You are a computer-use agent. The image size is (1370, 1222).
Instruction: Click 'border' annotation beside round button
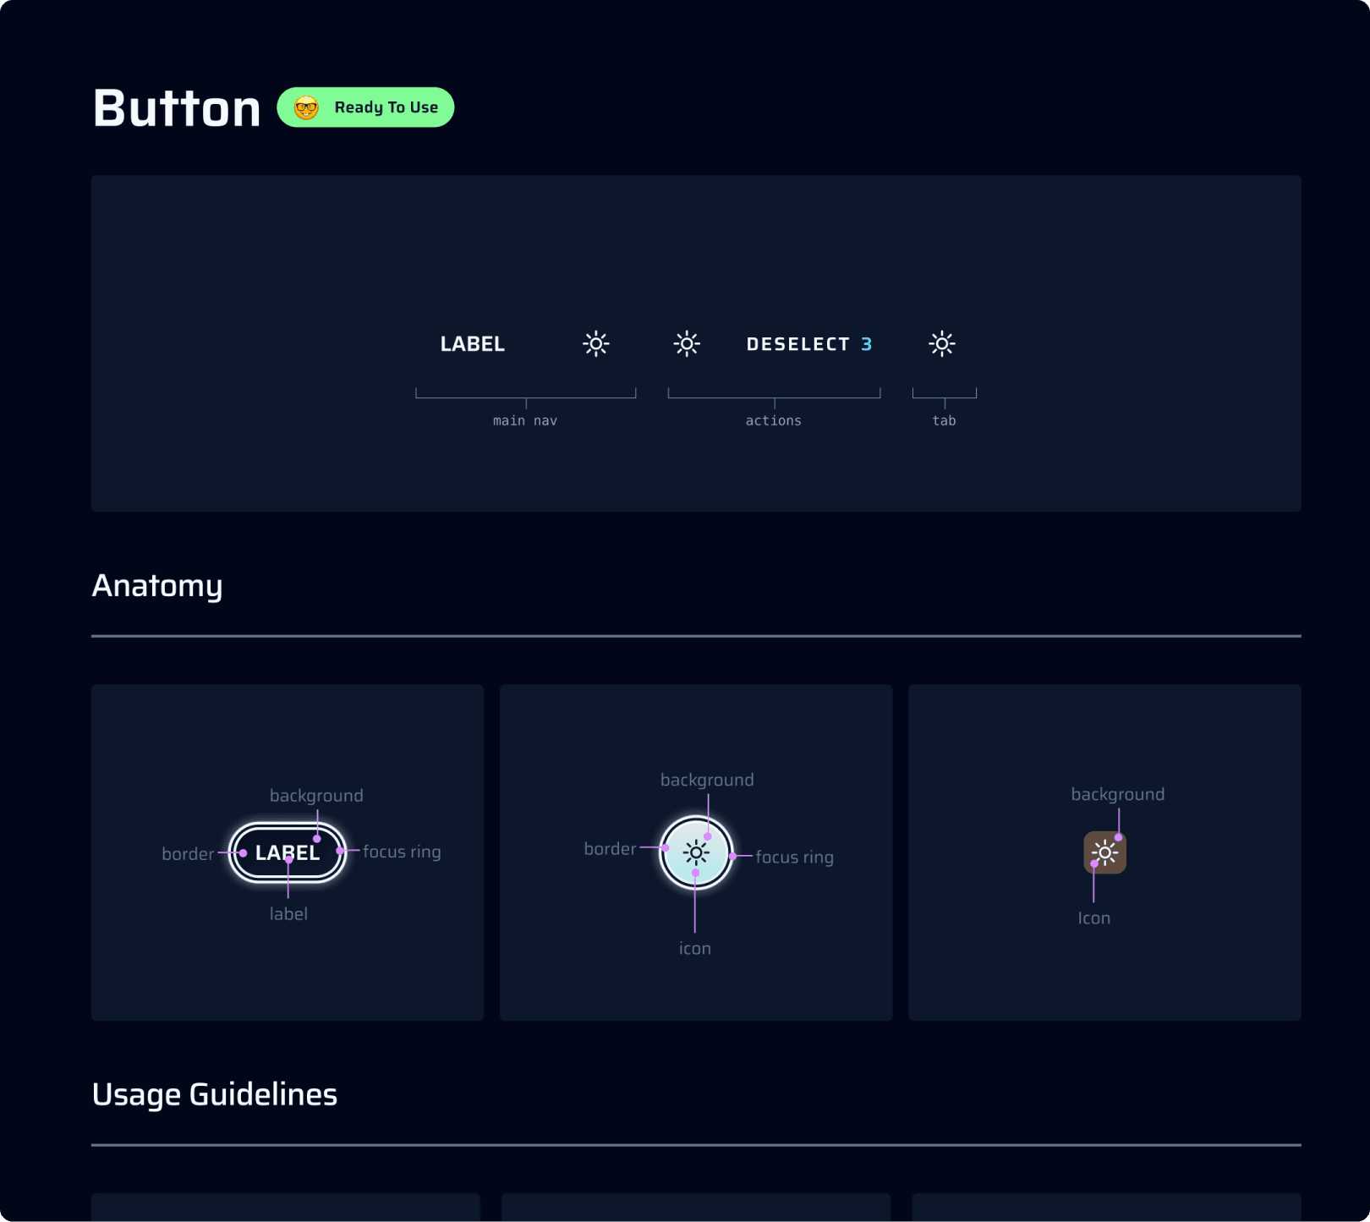(x=610, y=849)
